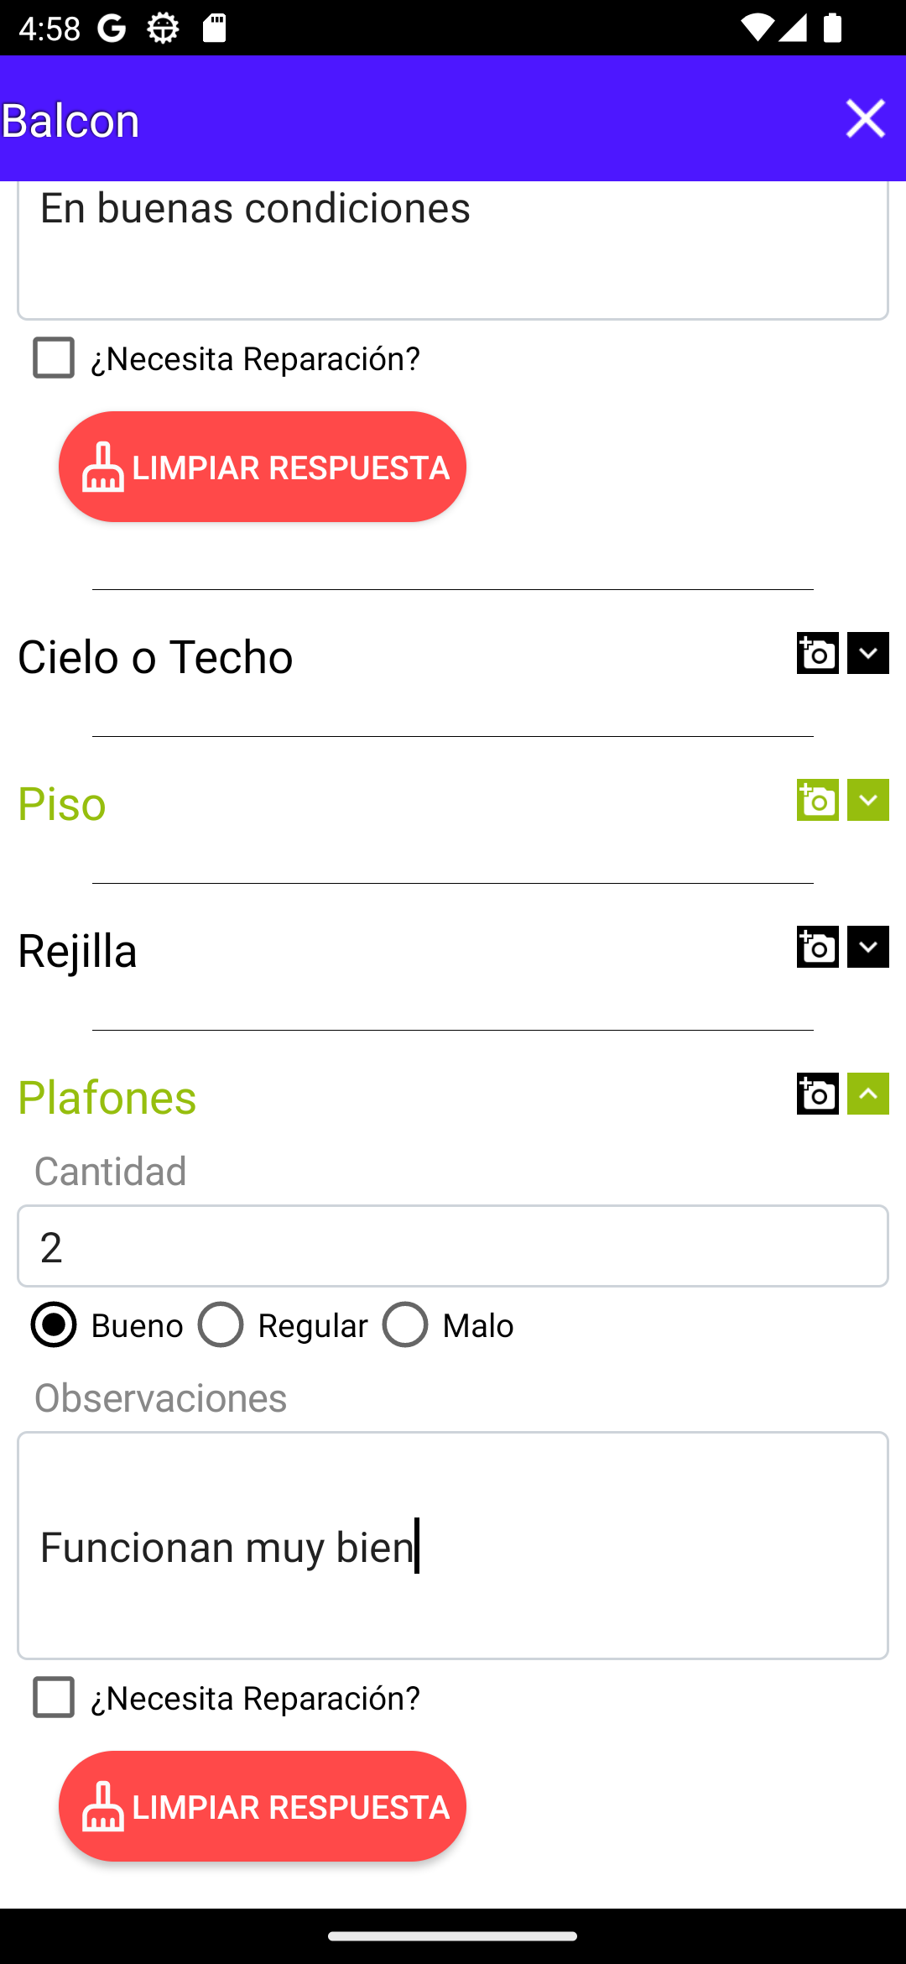Check the upper ¿Necesita Reparación? checkbox

tap(54, 358)
